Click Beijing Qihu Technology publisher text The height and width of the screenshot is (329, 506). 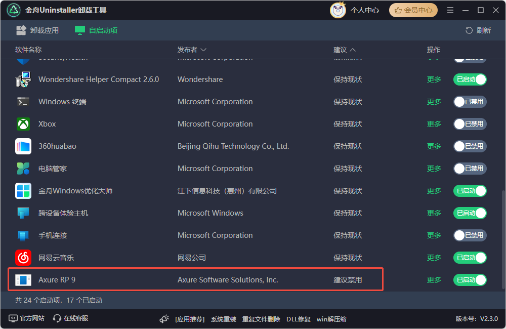coord(233,146)
